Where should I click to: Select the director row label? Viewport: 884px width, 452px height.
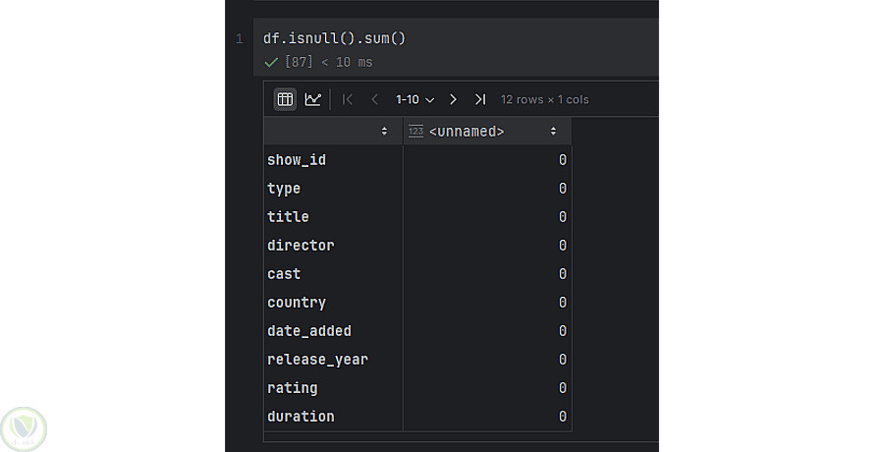coord(301,245)
